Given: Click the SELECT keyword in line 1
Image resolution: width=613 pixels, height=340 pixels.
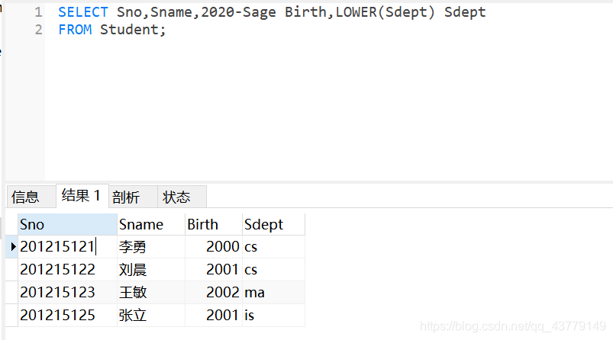Looking at the screenshot, I should click(x=83, y=12).
